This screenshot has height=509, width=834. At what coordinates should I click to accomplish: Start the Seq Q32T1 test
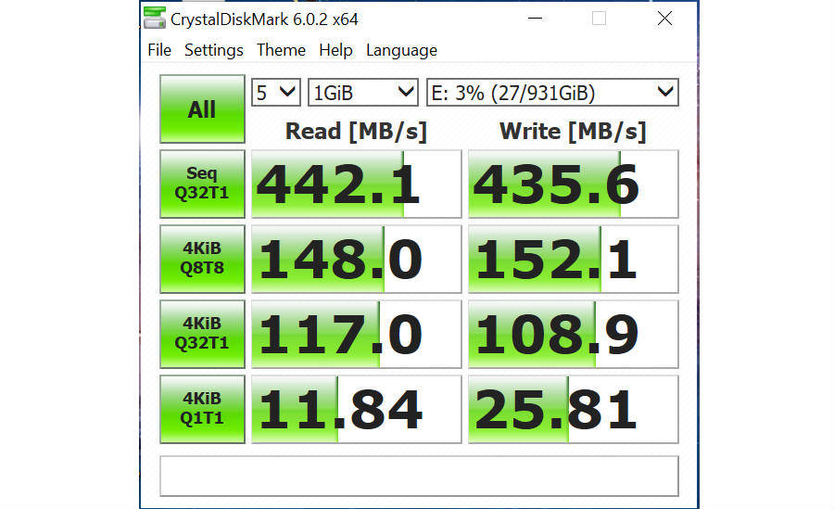coord(202,184)
